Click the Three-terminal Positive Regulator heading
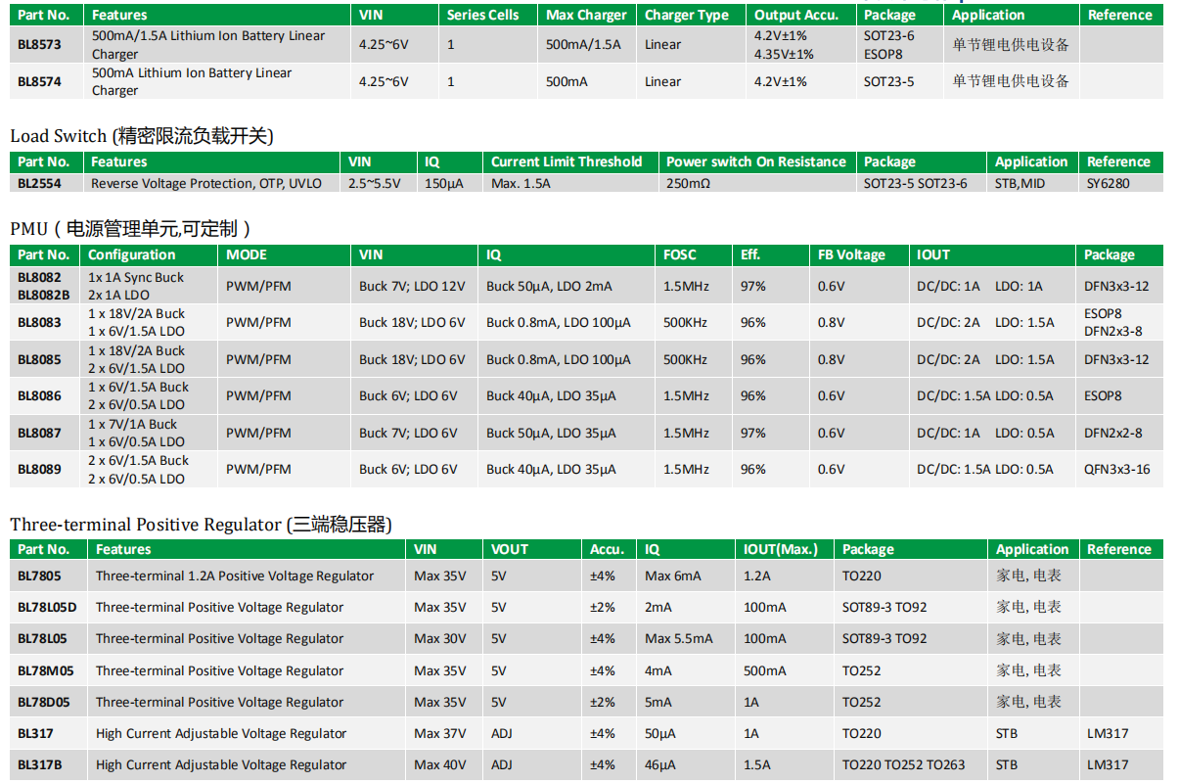Screen dimensions: 1179x783 (x=201, y=525)
